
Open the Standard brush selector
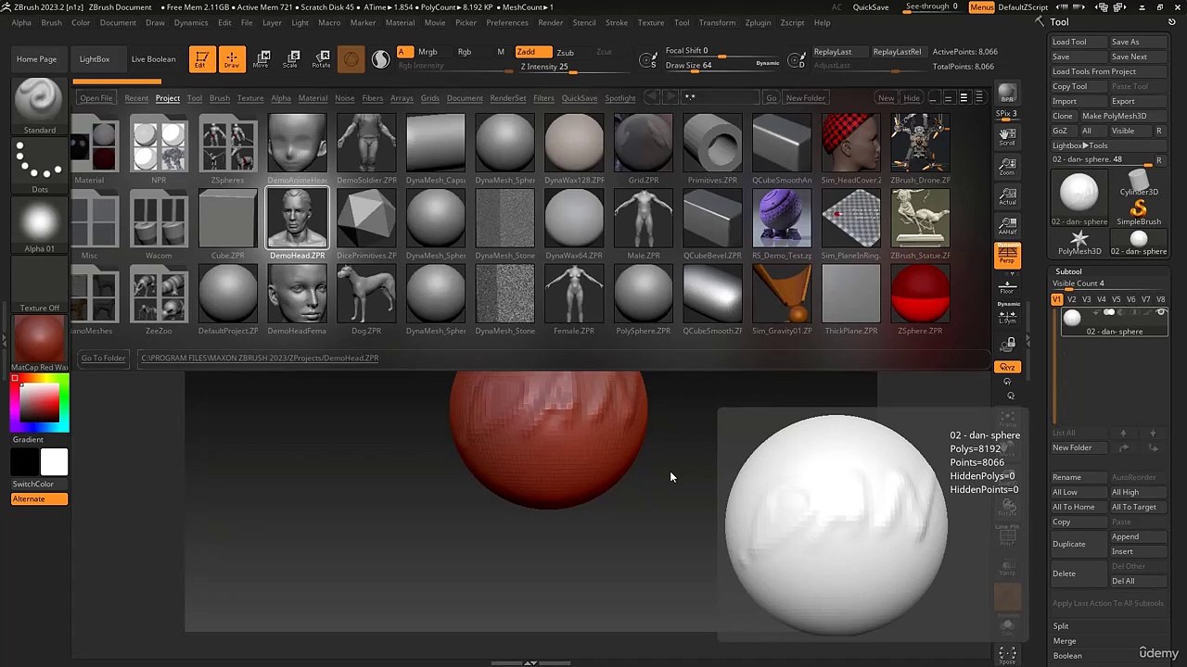(39, 105)
